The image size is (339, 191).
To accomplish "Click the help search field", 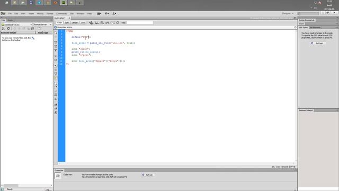I will coord(308,14).
